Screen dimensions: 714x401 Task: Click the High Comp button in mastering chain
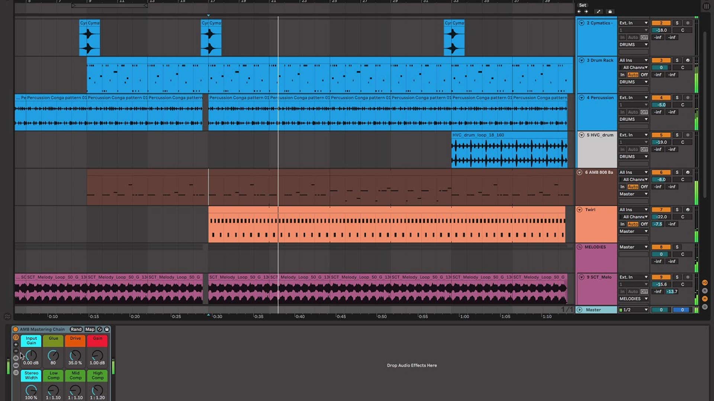tap(97, 375)
